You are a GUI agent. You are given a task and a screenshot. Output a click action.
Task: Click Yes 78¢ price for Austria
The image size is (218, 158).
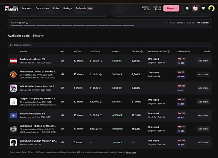(181, 59)
